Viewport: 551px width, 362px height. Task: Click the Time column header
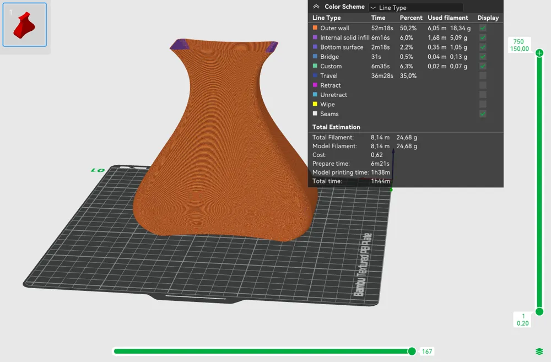[378, 18]
